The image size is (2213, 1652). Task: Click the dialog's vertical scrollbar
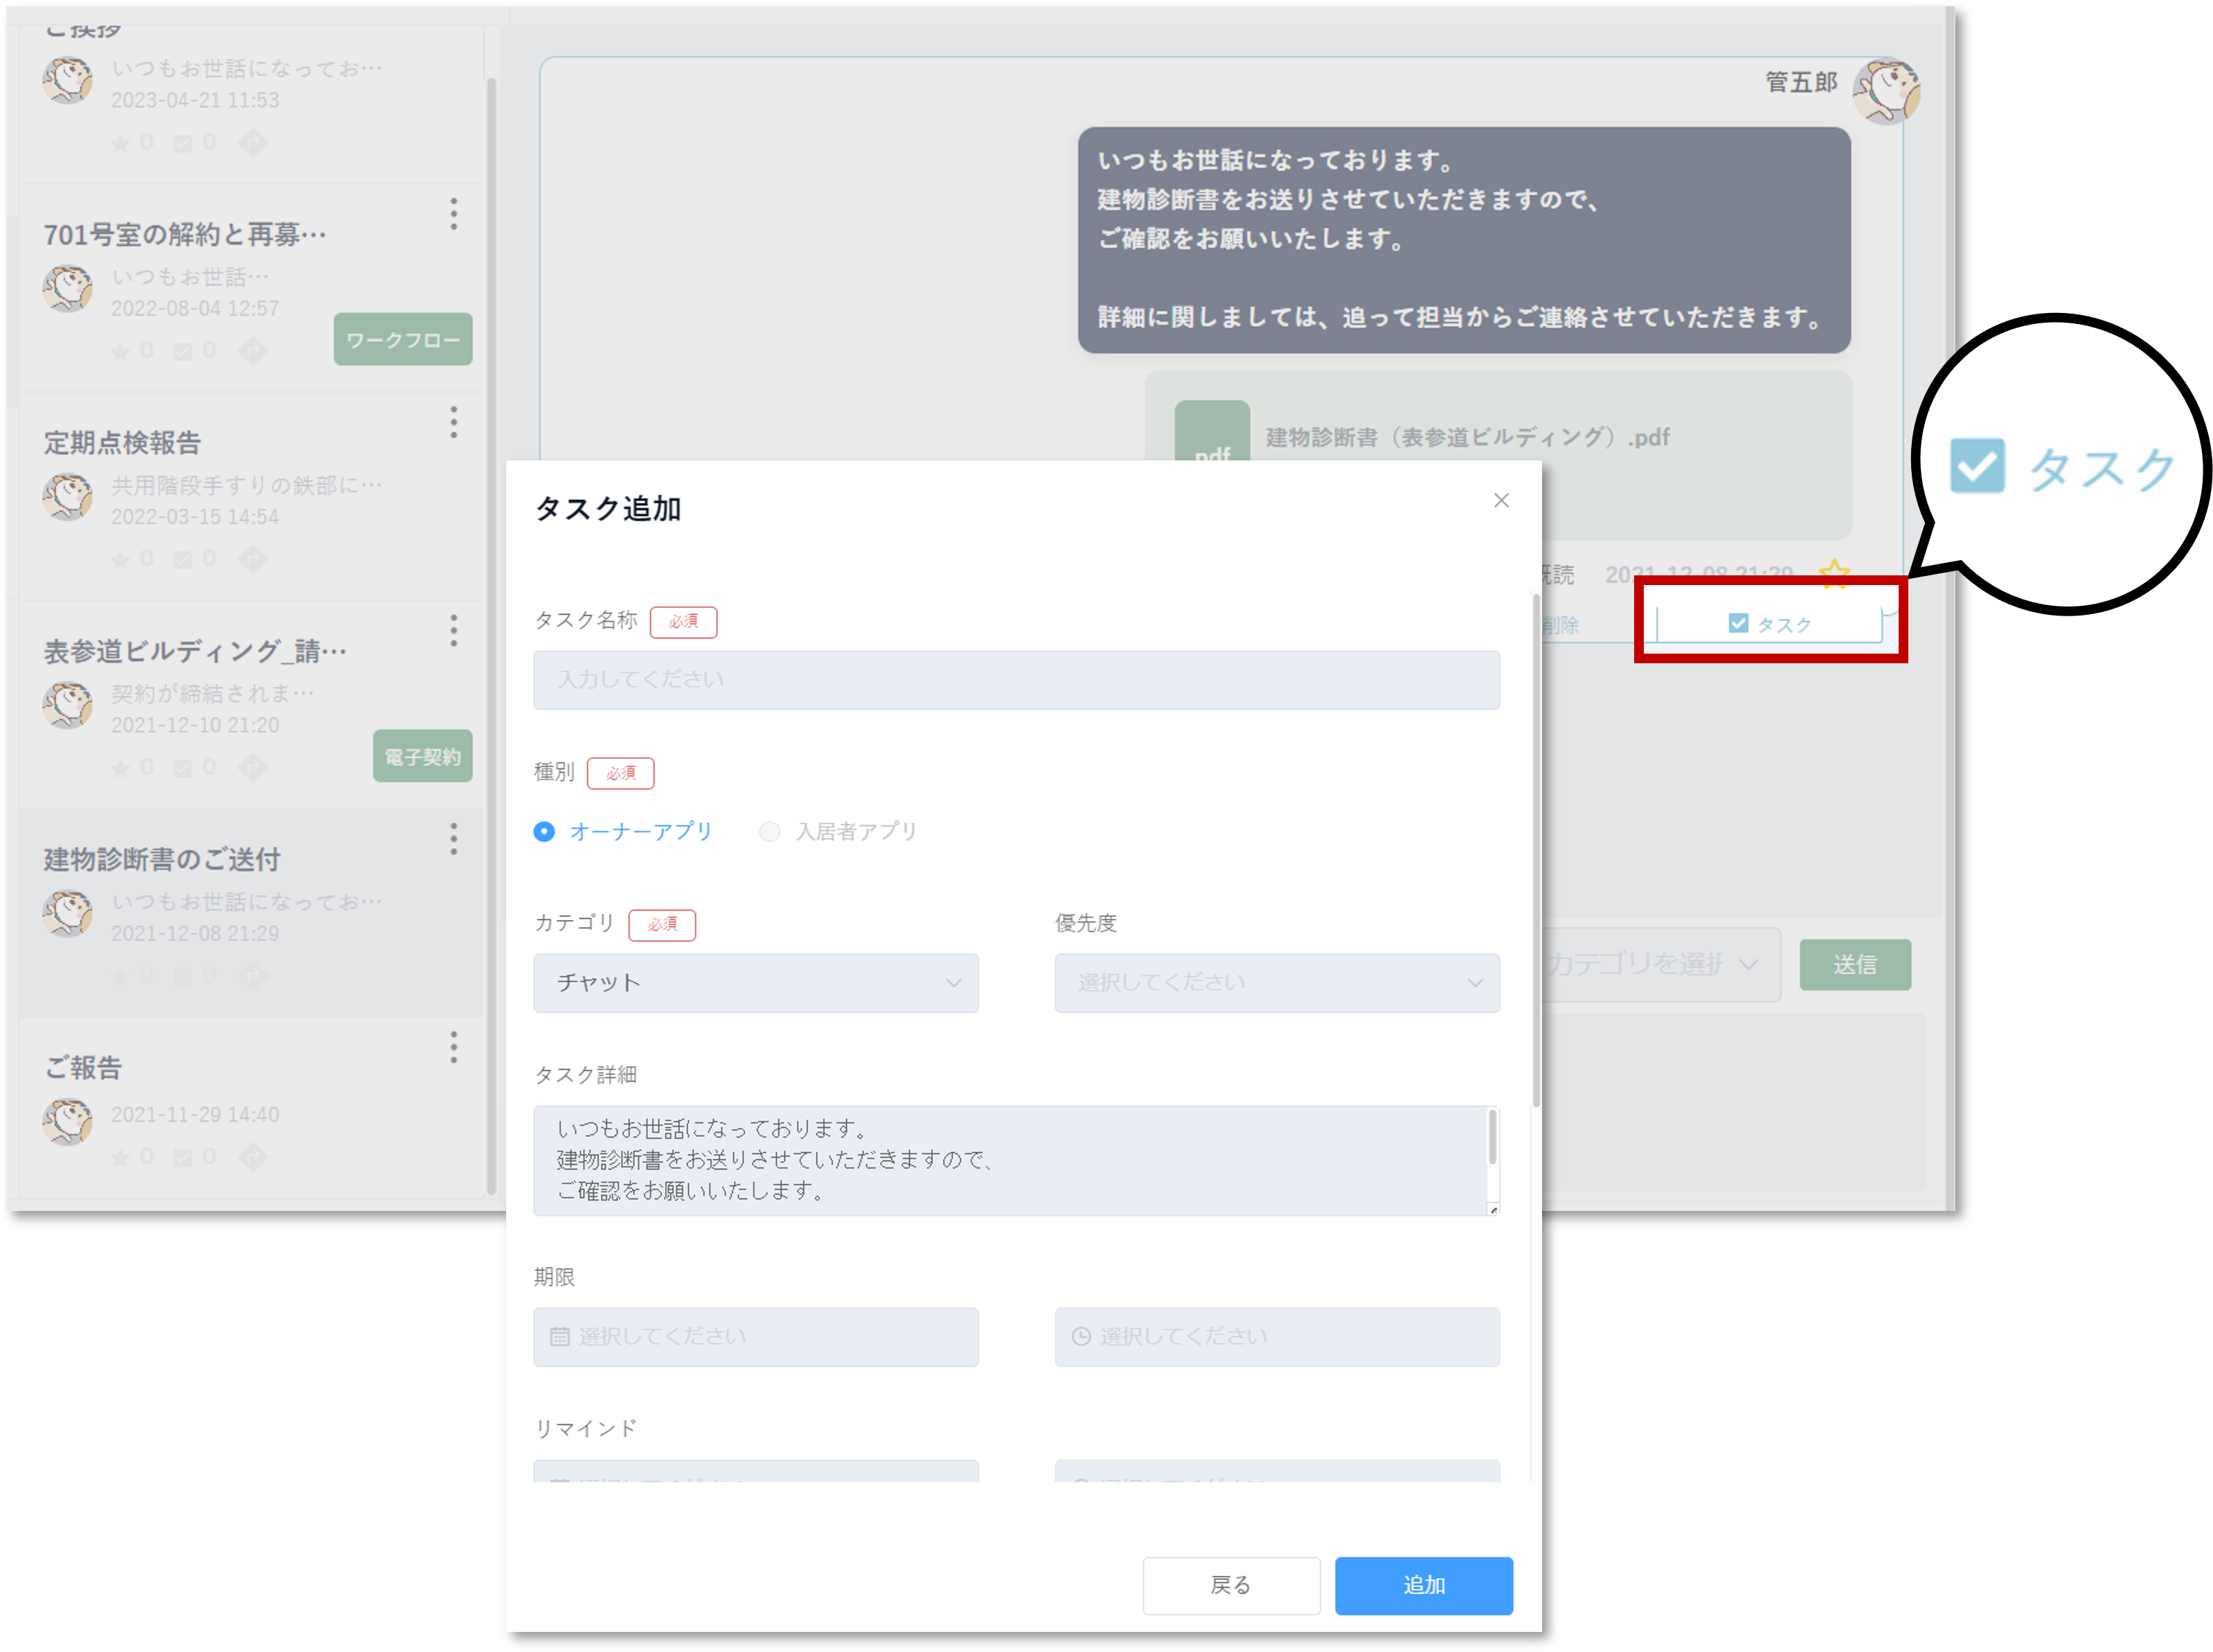[x=1535, y=850]
